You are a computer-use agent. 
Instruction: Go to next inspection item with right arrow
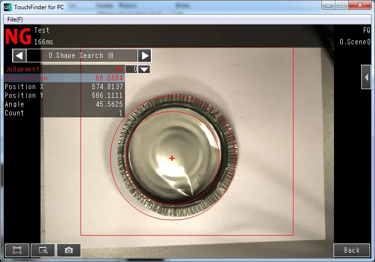click(x=145, y=56)
